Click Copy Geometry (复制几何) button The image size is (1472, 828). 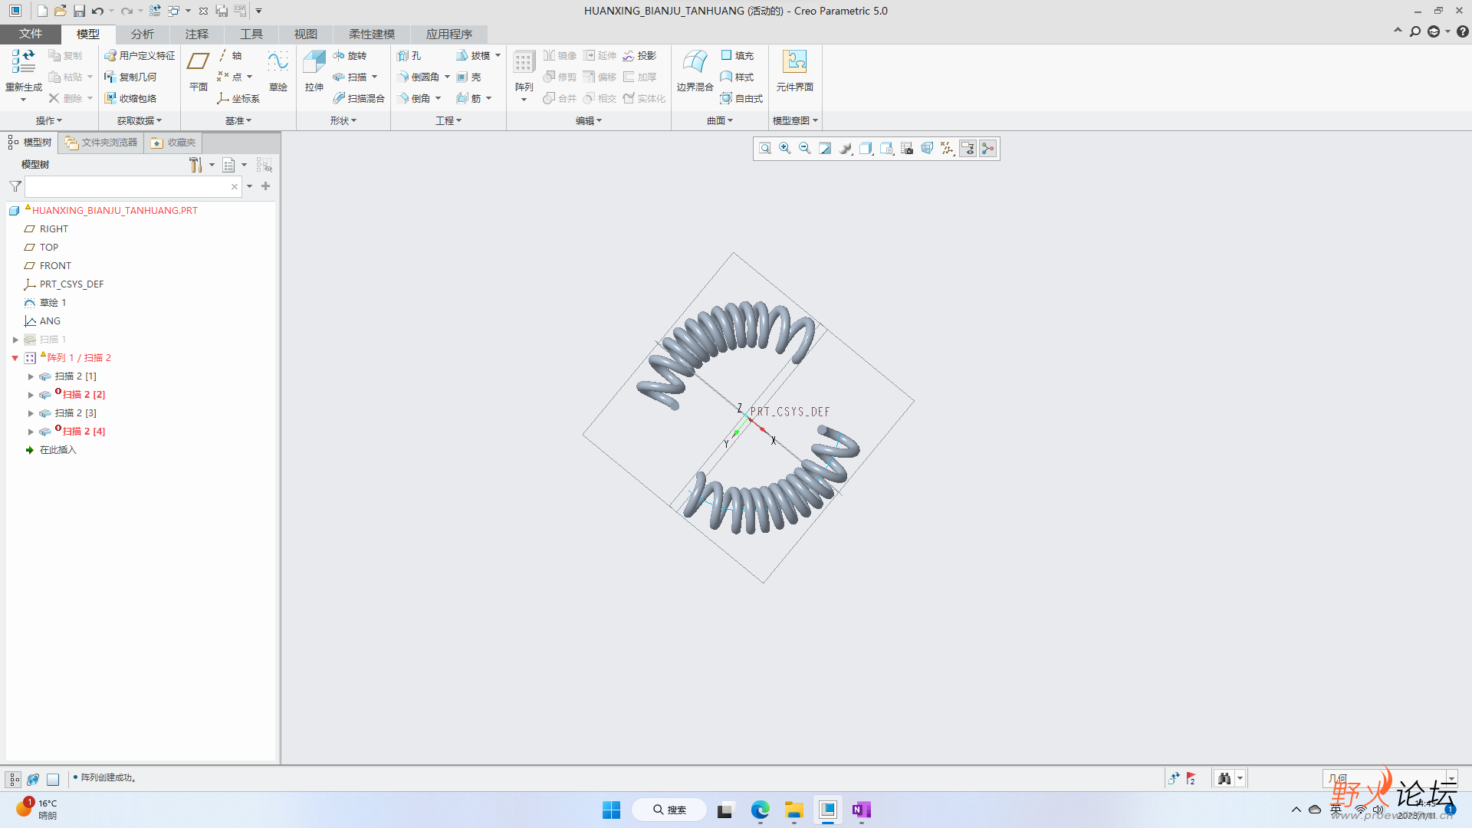click(130, 77)
